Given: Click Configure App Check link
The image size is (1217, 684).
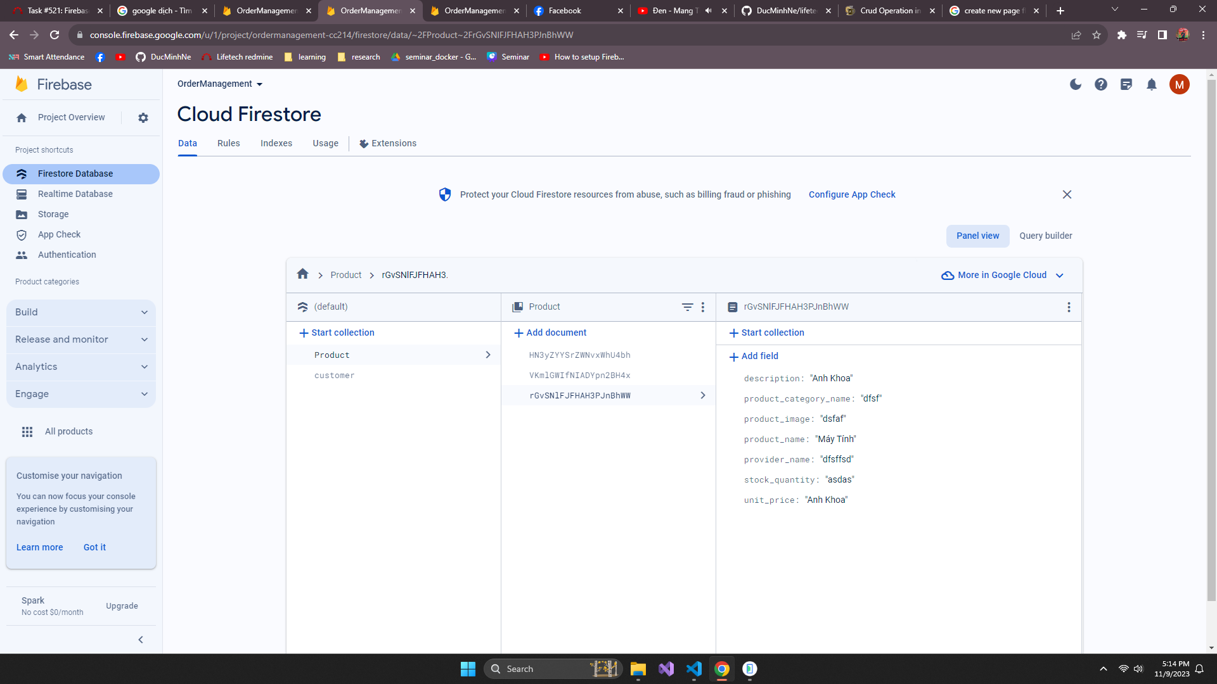Looking at the screenshot, I should [852, 194].
